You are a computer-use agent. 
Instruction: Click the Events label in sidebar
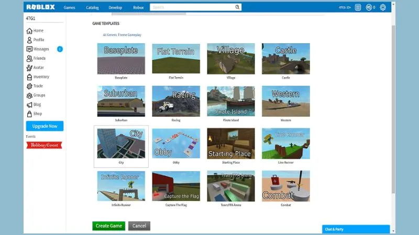(31, 136)
